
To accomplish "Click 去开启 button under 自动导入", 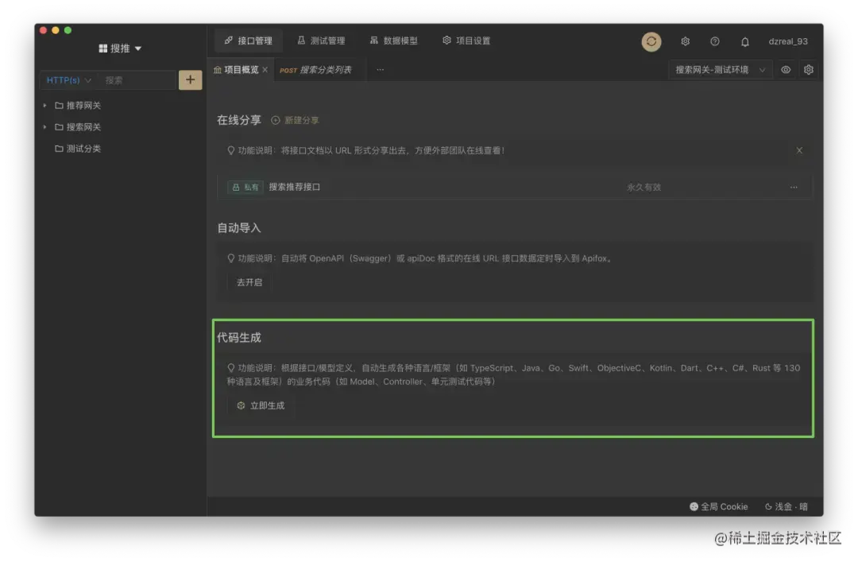I will (x=249, y=282).
